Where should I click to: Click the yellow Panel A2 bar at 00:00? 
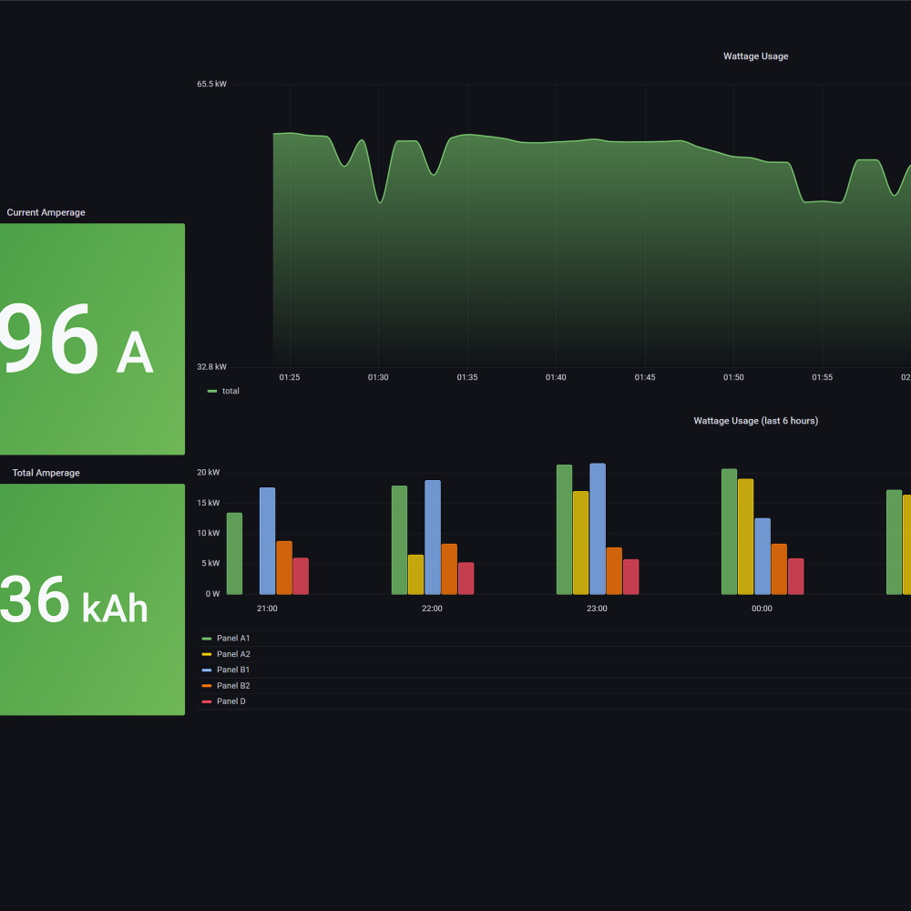coord(745,537)
